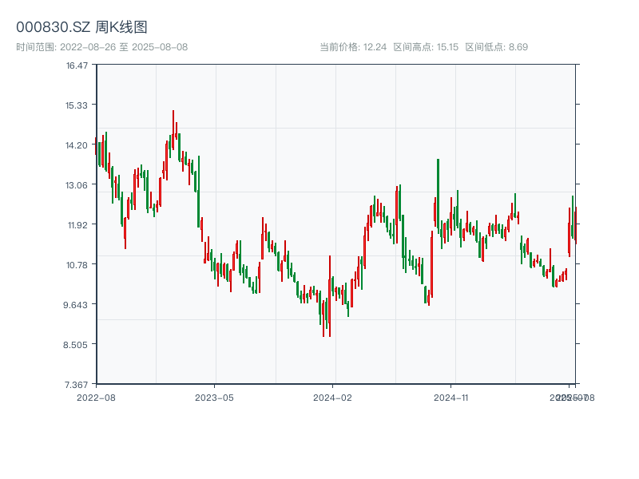Click the 13.06 y-axis label
This screenshot has width=639, height=479.
pyautogui.click(x=77, y=184)
